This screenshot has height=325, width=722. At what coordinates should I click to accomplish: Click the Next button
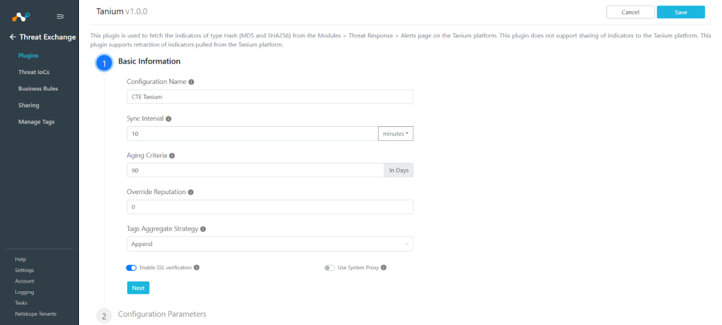(138, 288)
